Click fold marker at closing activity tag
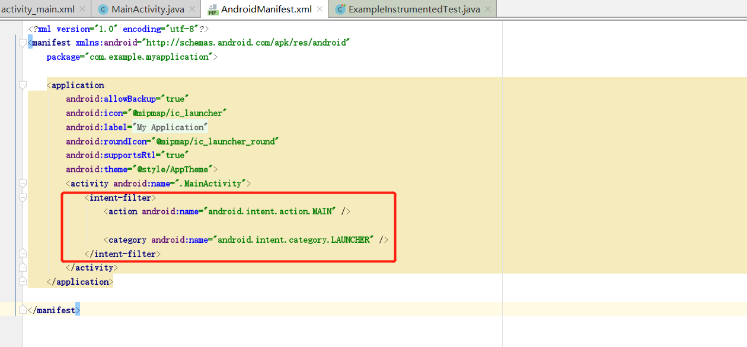 (23, 268)
